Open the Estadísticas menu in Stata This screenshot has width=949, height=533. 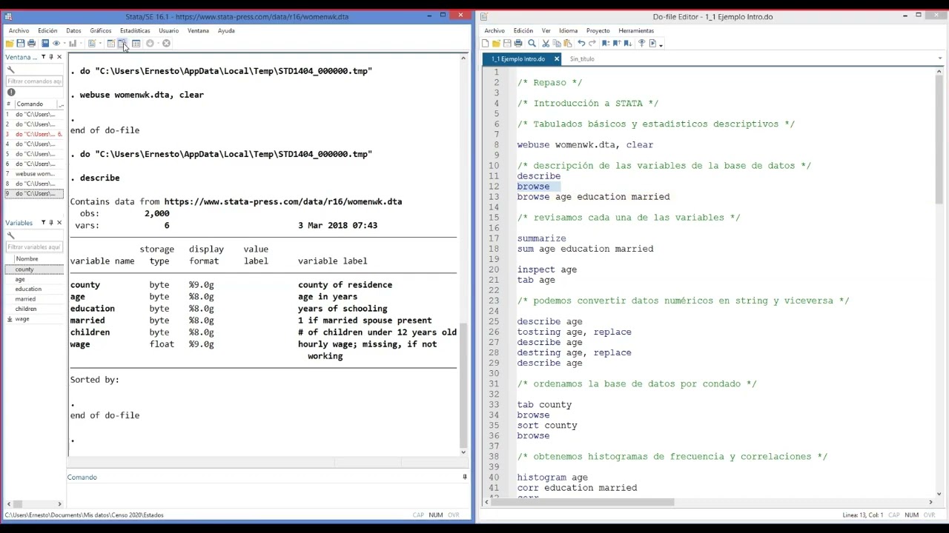pyautogui.click(x=135, y=30)
